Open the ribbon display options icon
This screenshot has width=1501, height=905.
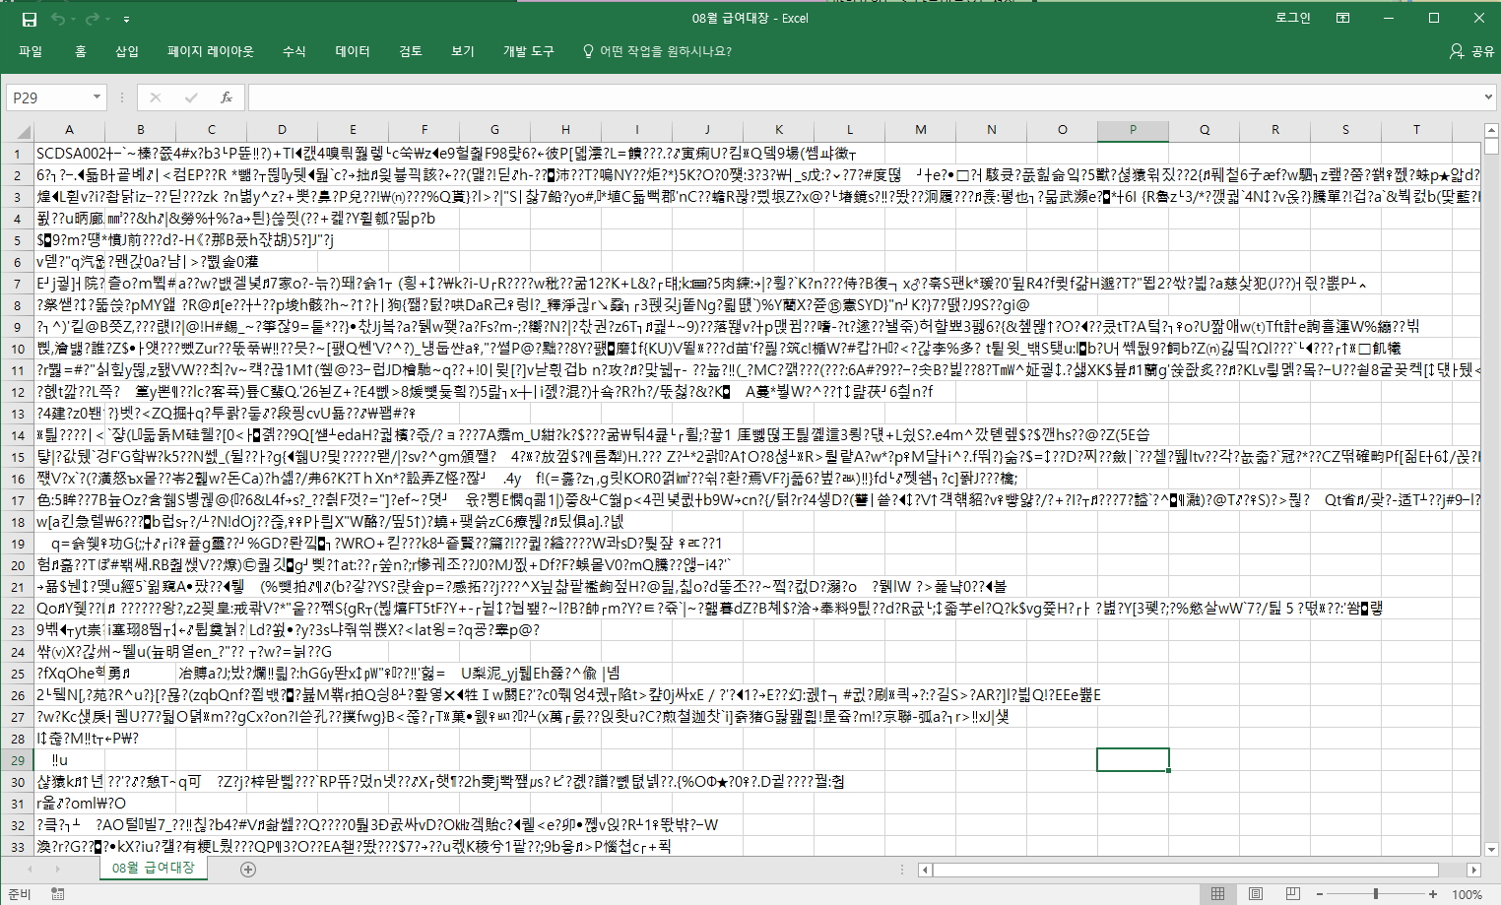1342,19
